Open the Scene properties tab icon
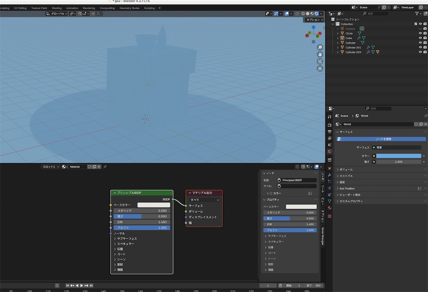The width and height of the screenshot is (428, 292). tap(329, 145)
